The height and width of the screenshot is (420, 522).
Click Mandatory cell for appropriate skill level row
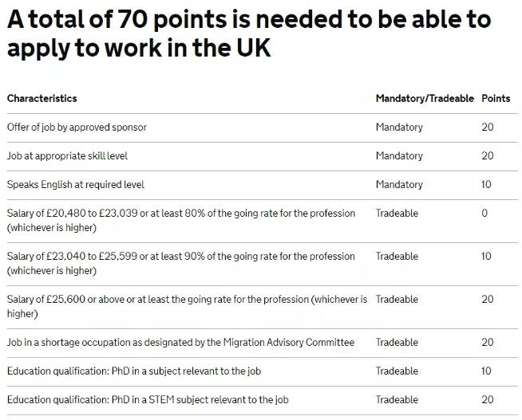399,156
